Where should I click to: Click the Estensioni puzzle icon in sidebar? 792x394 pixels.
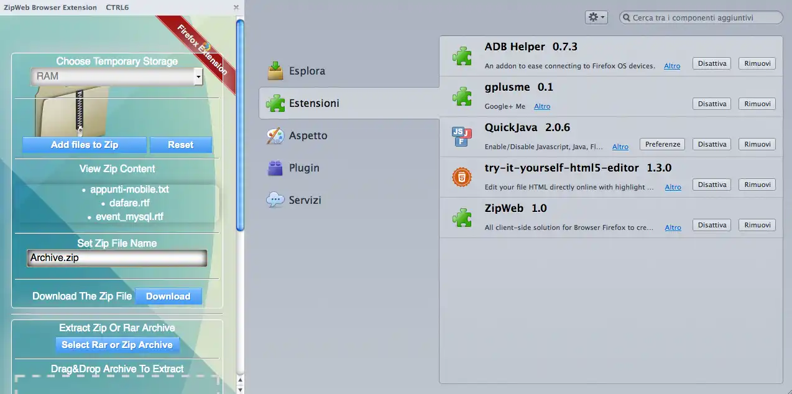[x=275, y=103]
